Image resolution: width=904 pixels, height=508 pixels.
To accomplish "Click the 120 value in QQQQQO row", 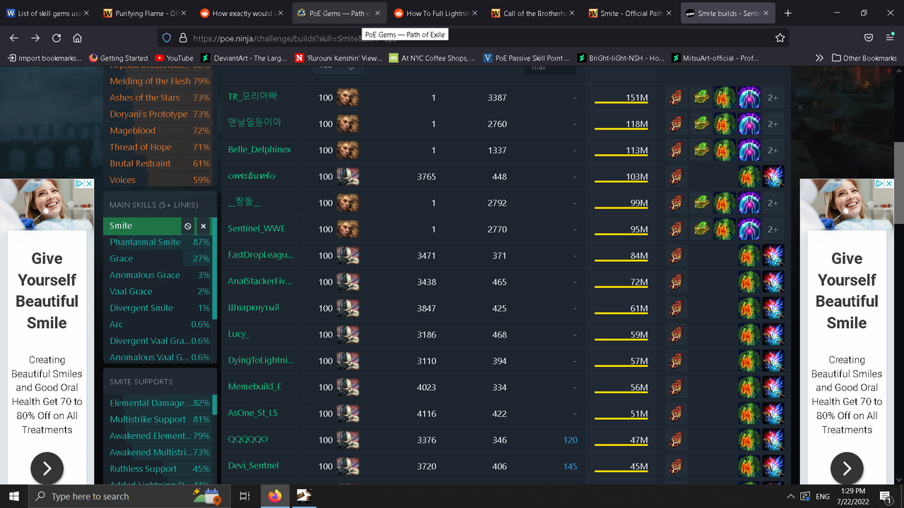I will (x=571, y=440).
